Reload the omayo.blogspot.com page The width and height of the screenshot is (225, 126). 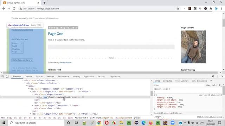[14, 8]
